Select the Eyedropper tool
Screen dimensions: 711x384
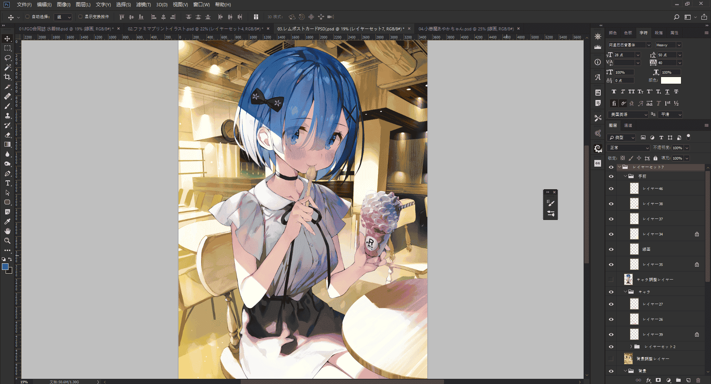[7, 221]
